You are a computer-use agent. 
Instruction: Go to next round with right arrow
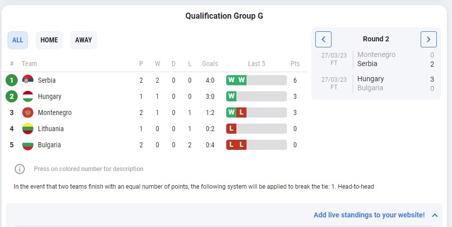coord(429,39)
